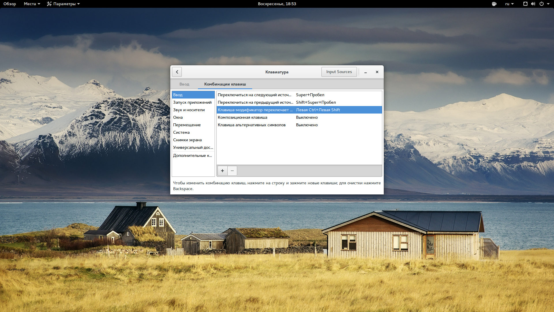Viewport: 554px width, 312px height.
Task: Remove shortcut with the minus button
Action: click(232, 171)
